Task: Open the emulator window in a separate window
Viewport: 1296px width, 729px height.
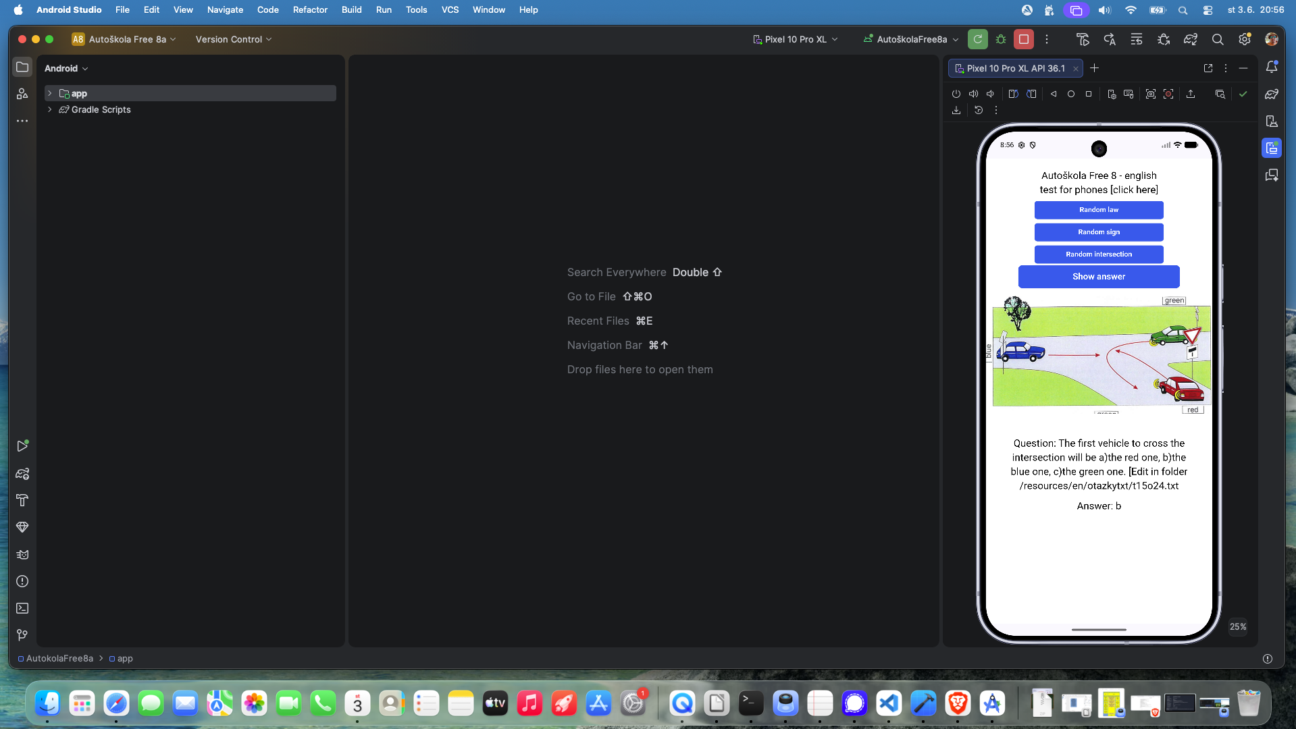Action: (1208, 68)
